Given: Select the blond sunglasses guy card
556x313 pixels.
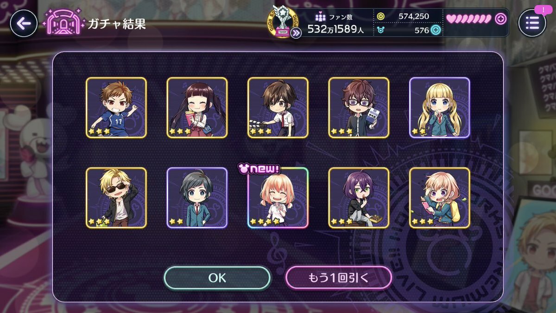Looking at the screenshot, I should click(116, 198).
